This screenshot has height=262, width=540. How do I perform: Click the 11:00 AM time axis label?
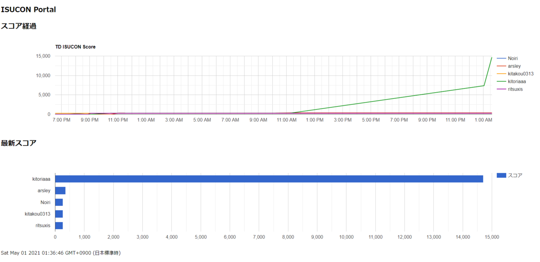[x=287, y=120]
